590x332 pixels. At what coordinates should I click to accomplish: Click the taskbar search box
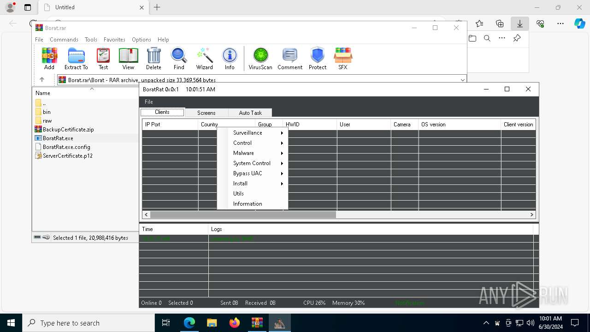pos(88,323)
